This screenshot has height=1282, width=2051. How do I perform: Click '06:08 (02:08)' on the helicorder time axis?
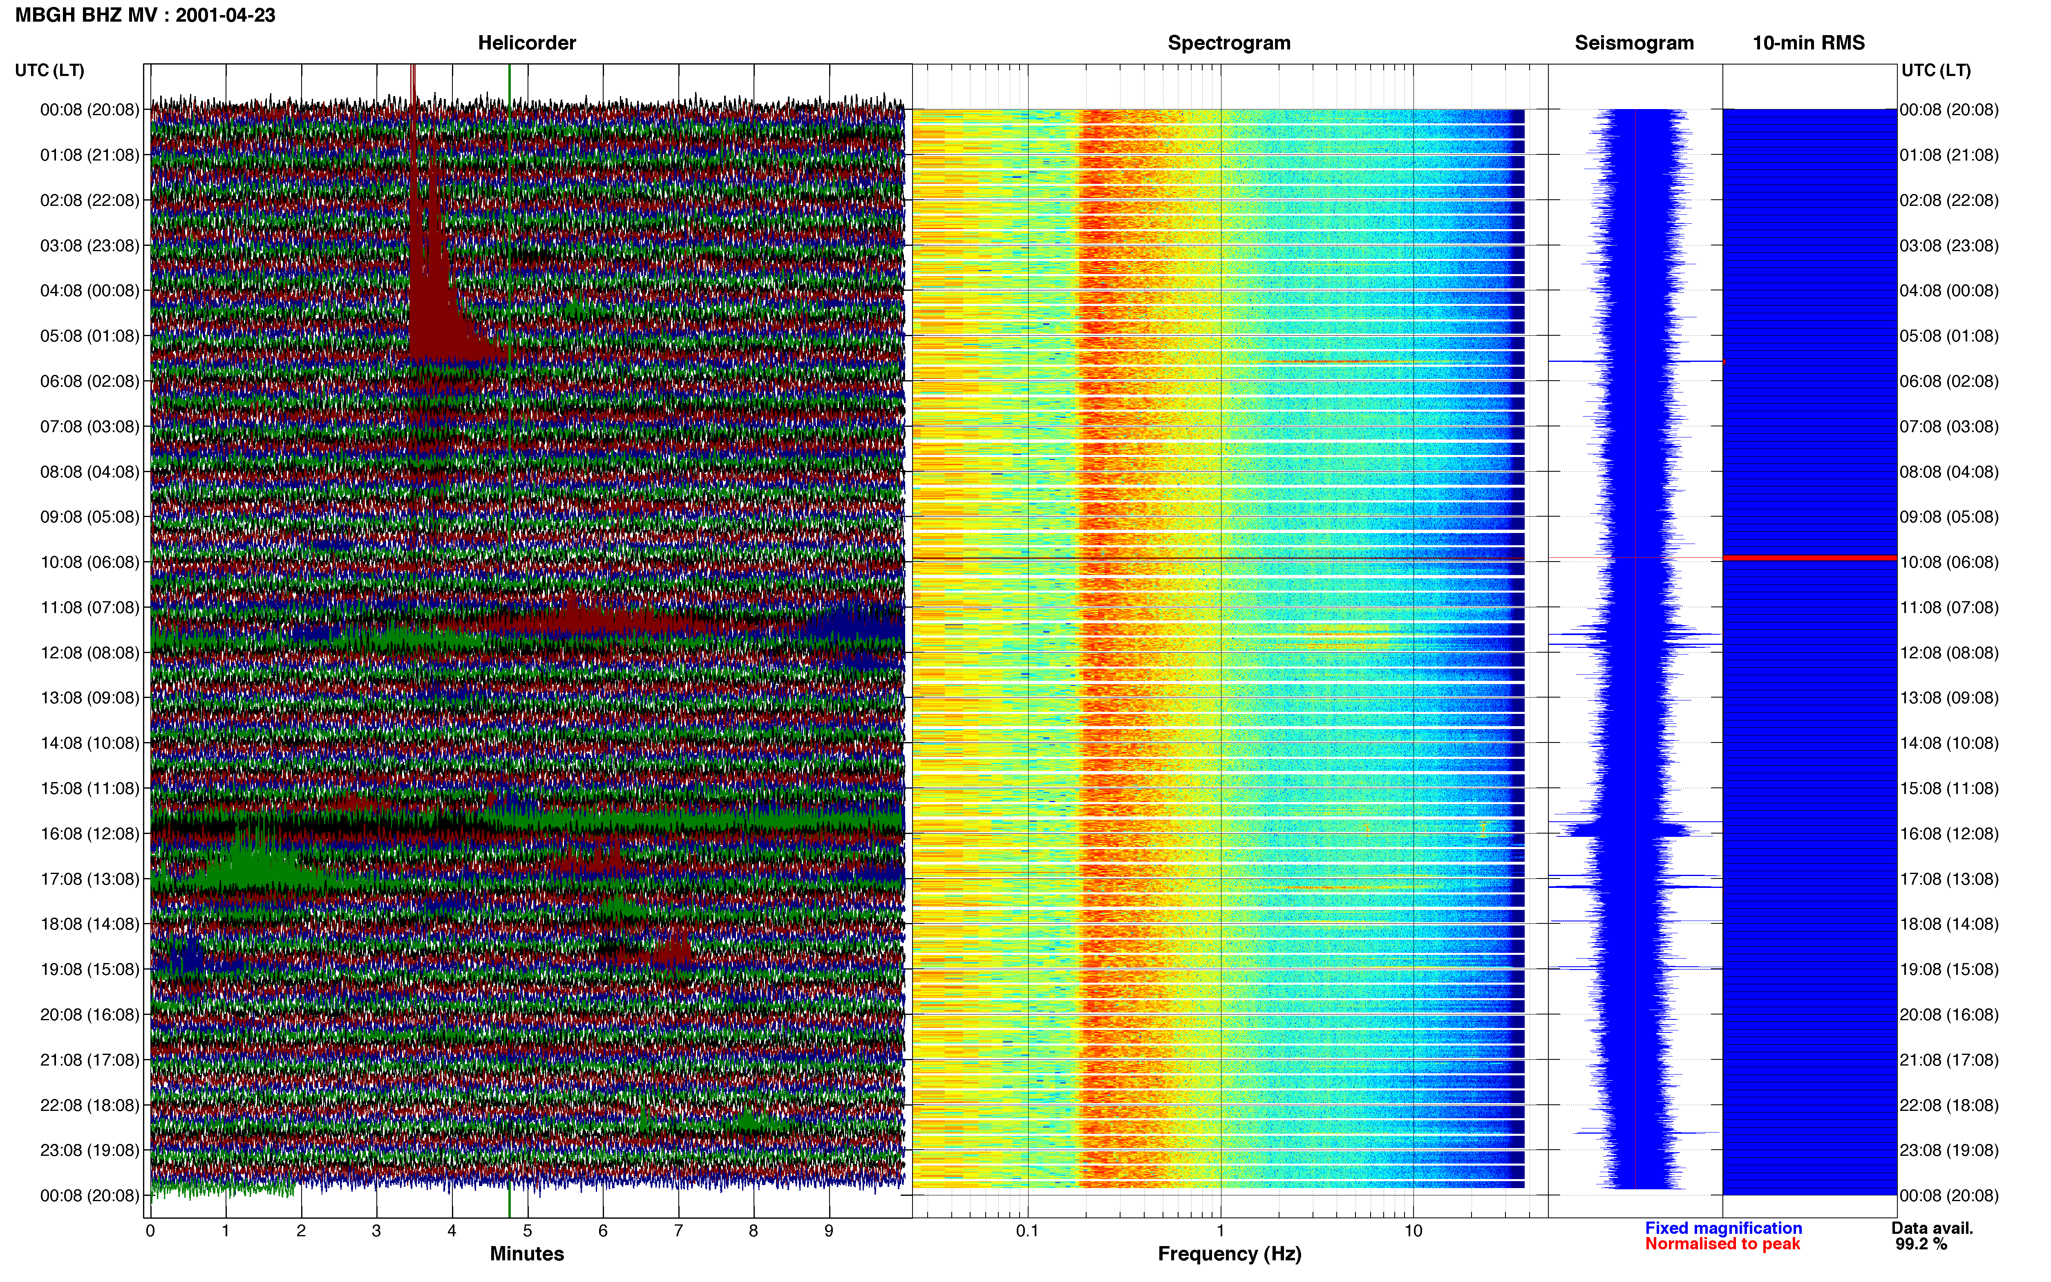tap(90, 381)
